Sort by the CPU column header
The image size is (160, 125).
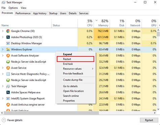pyautogui.click(x=86, y=23)
